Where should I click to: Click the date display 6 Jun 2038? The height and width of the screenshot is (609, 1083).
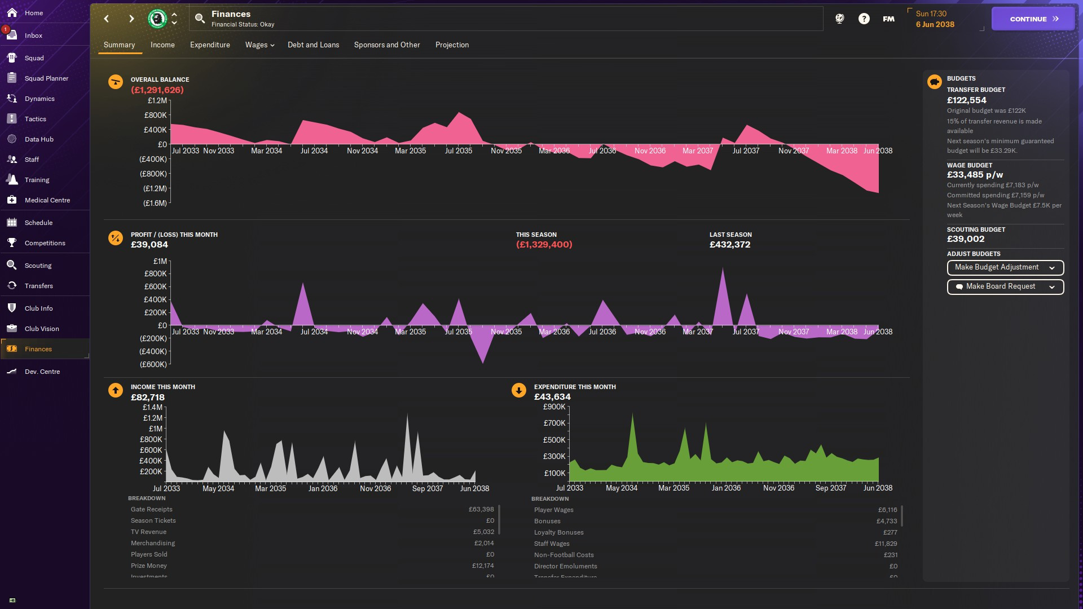pyautogui.click(x=935, y=24)
